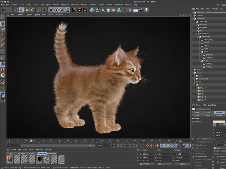Go to the start of the animation
Viewport: 226px width, 169px height.
[113, 146]
